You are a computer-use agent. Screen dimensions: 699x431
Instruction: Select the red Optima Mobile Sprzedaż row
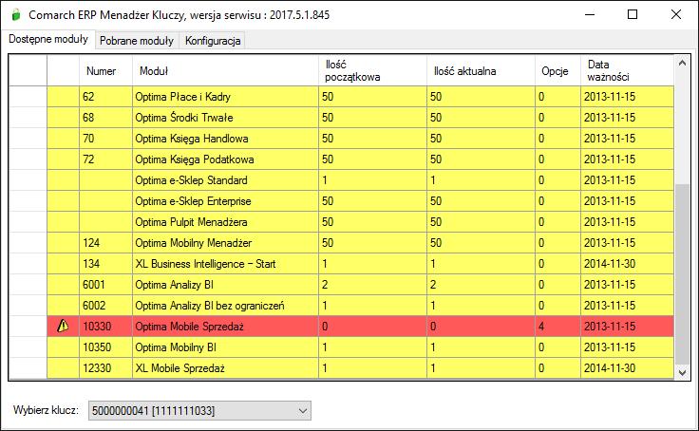click(360, 327)
